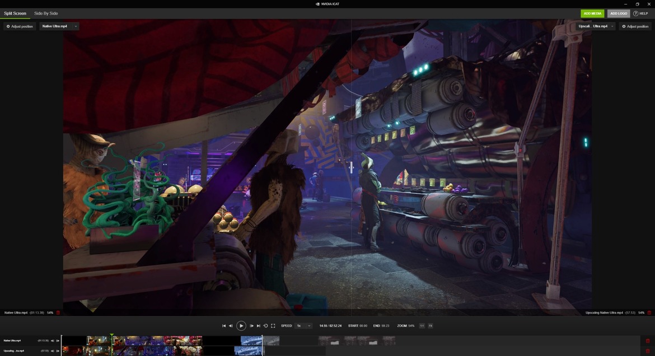
Task: Play the video comparison
Action: (x=241, y=326)
